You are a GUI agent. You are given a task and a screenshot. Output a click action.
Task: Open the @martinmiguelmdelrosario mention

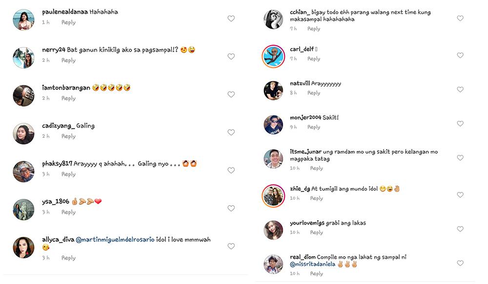point(115,240)
